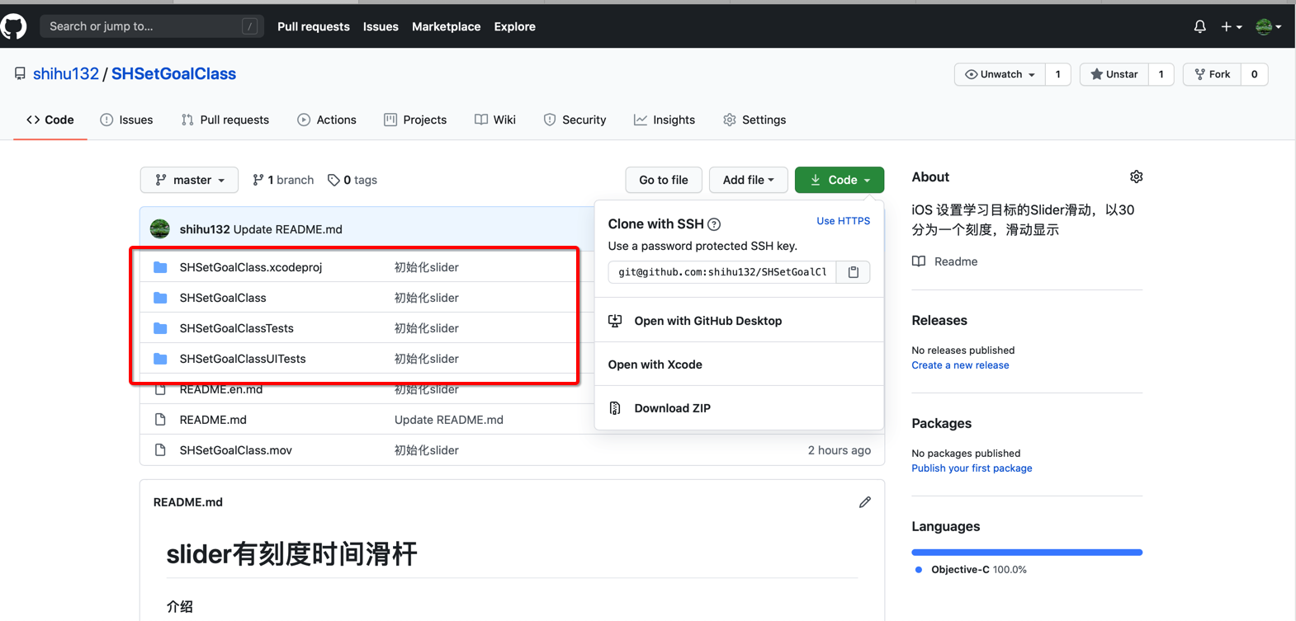Image resolution: width=1296 pixels, height=621 pixels.
Task: Click the Objective-C language color dot
Action: click(x=919, y=570)
